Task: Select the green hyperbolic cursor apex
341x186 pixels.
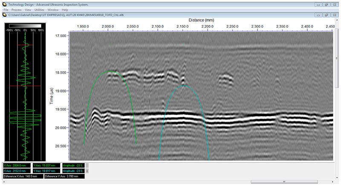Action: 111,71
